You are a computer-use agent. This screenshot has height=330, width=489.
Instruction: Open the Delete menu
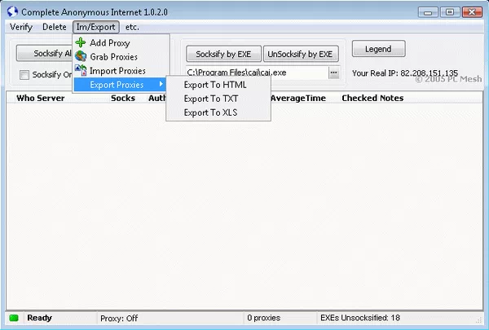[55, 27]
